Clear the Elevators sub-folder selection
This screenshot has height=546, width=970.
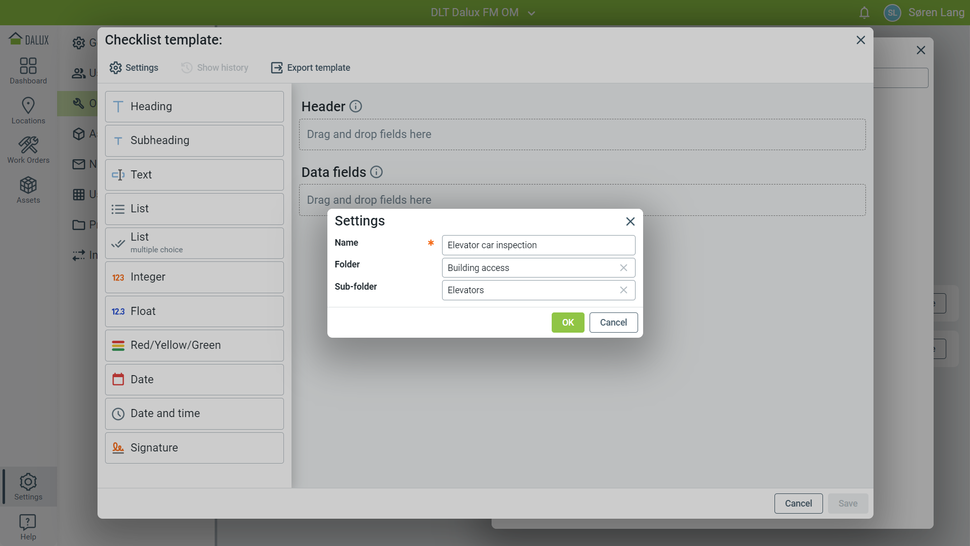(x=623, y=290)
